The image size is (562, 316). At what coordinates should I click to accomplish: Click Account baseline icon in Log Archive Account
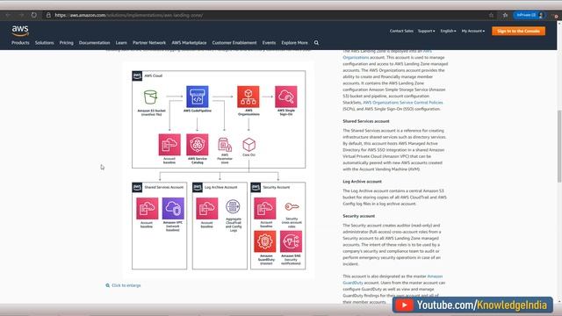[x=207, y=208]
